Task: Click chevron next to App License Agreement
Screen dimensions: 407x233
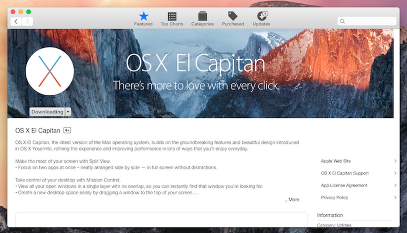Action: (395, 186)
